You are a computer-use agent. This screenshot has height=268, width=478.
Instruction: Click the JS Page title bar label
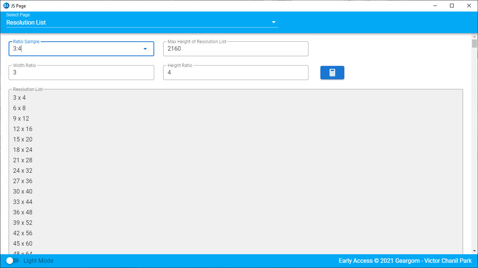click(18, 6)
